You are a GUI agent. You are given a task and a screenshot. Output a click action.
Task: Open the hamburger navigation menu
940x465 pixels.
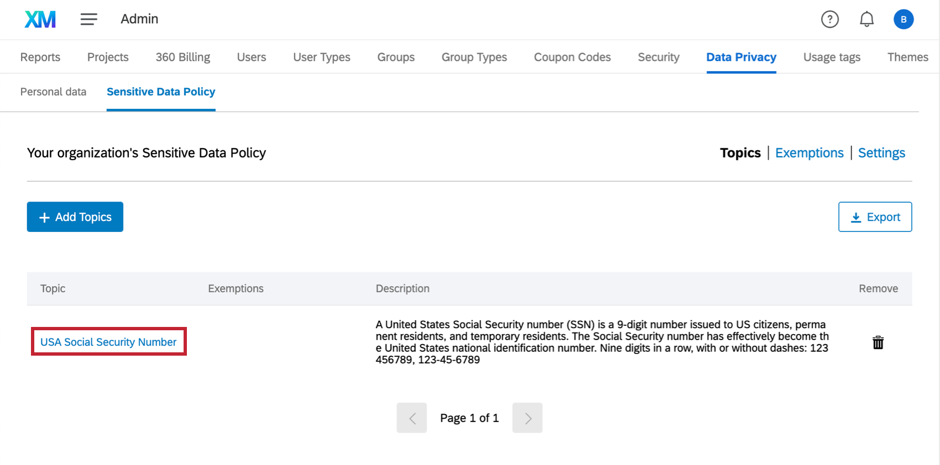88,19
